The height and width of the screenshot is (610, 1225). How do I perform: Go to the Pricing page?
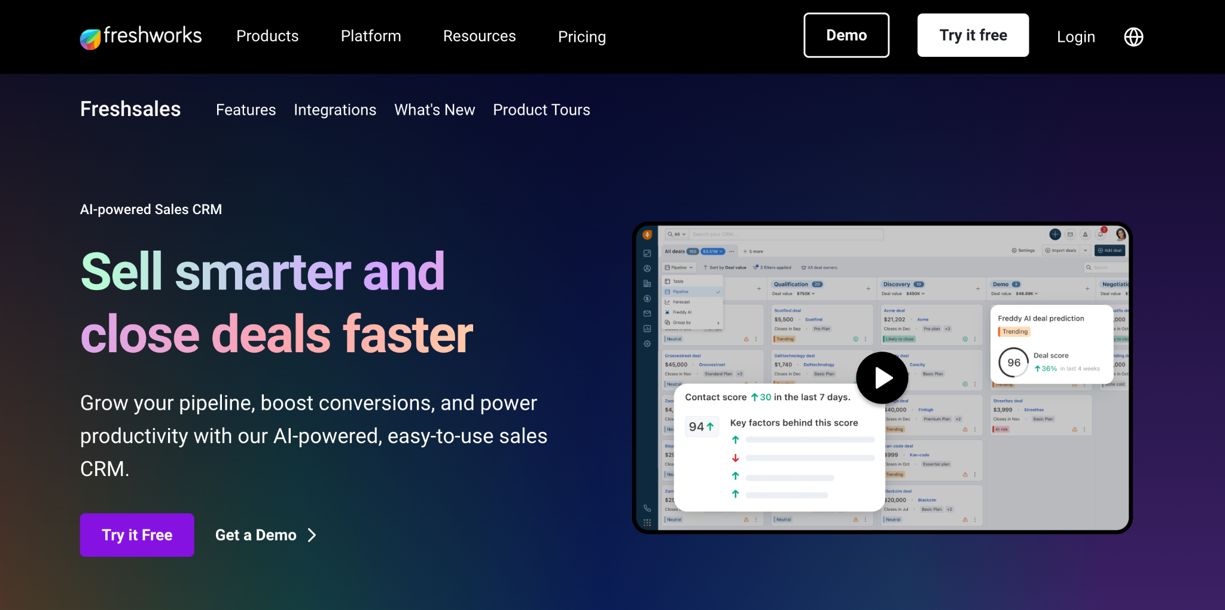pos(582,36)
